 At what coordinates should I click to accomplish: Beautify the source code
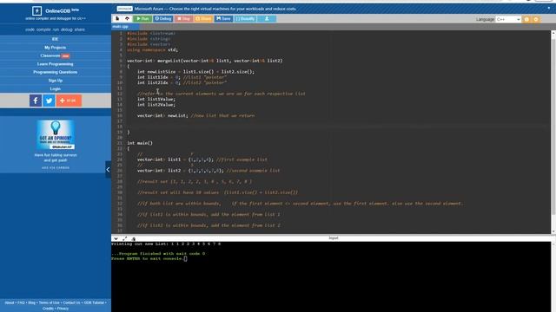[x=245, y=19]
